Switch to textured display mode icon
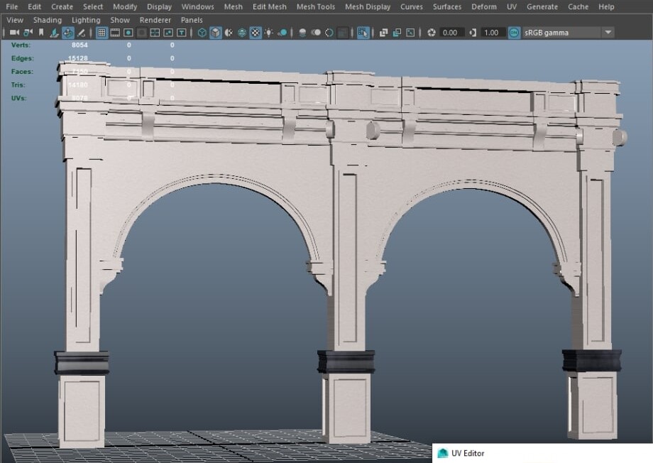This screenshot has height=463, width=653. coord(254,32)
